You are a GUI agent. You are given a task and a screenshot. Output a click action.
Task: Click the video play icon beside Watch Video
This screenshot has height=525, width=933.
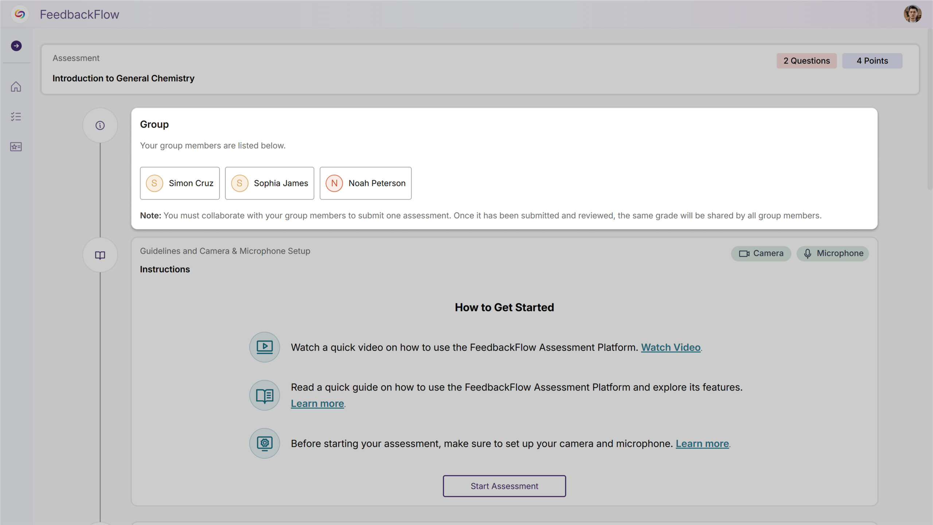click(x=265, y=347)
